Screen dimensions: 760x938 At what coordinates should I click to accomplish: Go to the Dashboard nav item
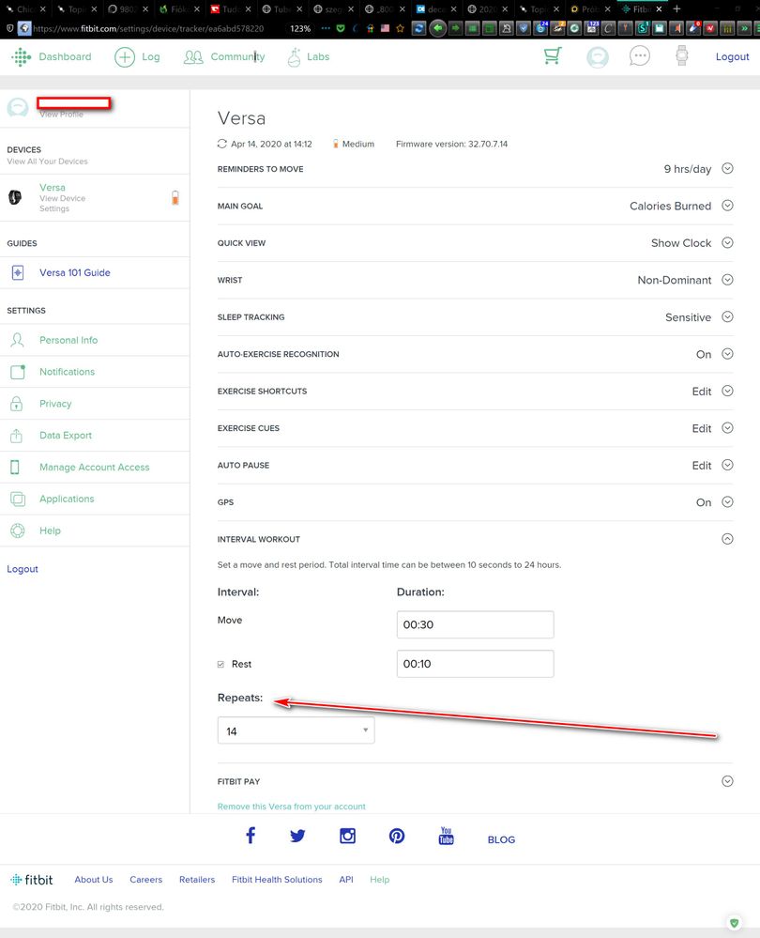[x=65, y=57]
